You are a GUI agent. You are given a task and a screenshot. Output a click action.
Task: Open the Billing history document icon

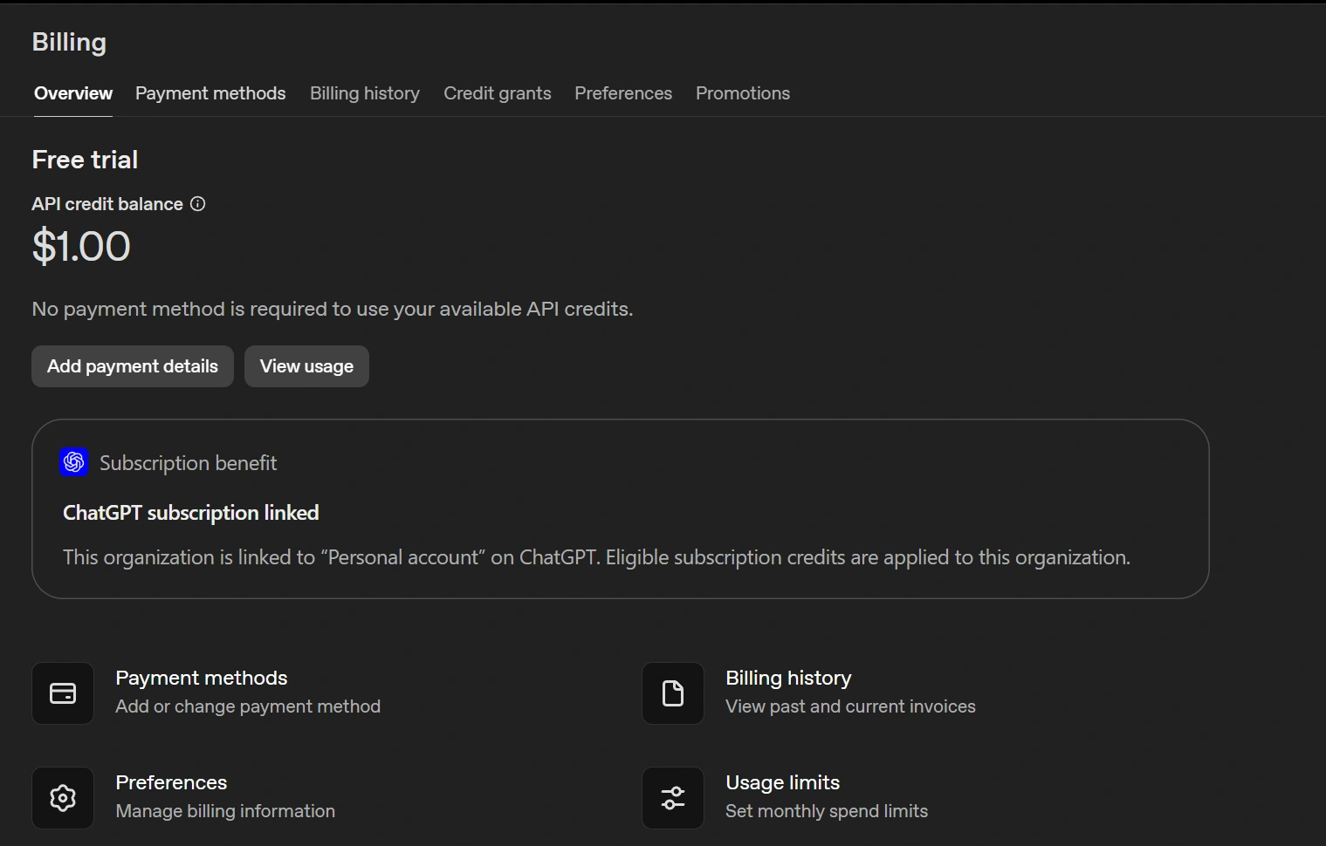(x=673, y=693)
